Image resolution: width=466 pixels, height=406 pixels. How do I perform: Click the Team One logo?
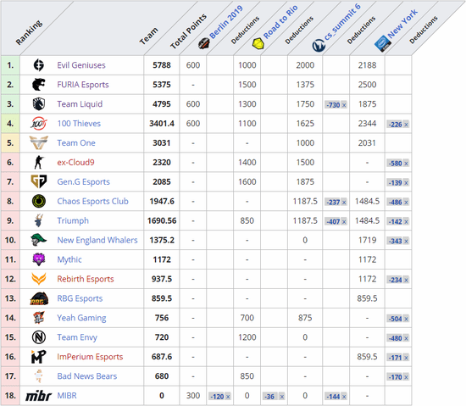tap(39, 143)
